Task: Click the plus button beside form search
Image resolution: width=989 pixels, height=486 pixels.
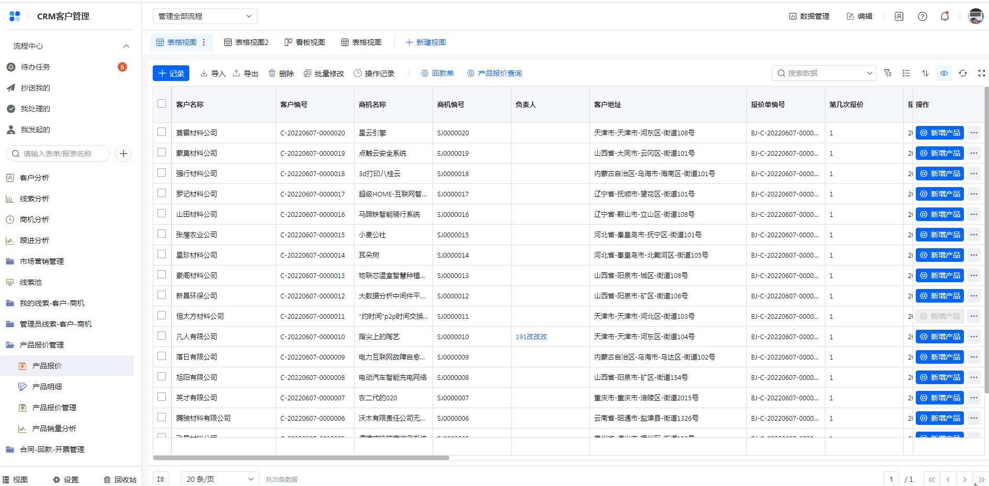Action: 123,154
